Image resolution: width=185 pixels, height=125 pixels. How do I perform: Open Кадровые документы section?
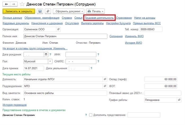point(16,23)
